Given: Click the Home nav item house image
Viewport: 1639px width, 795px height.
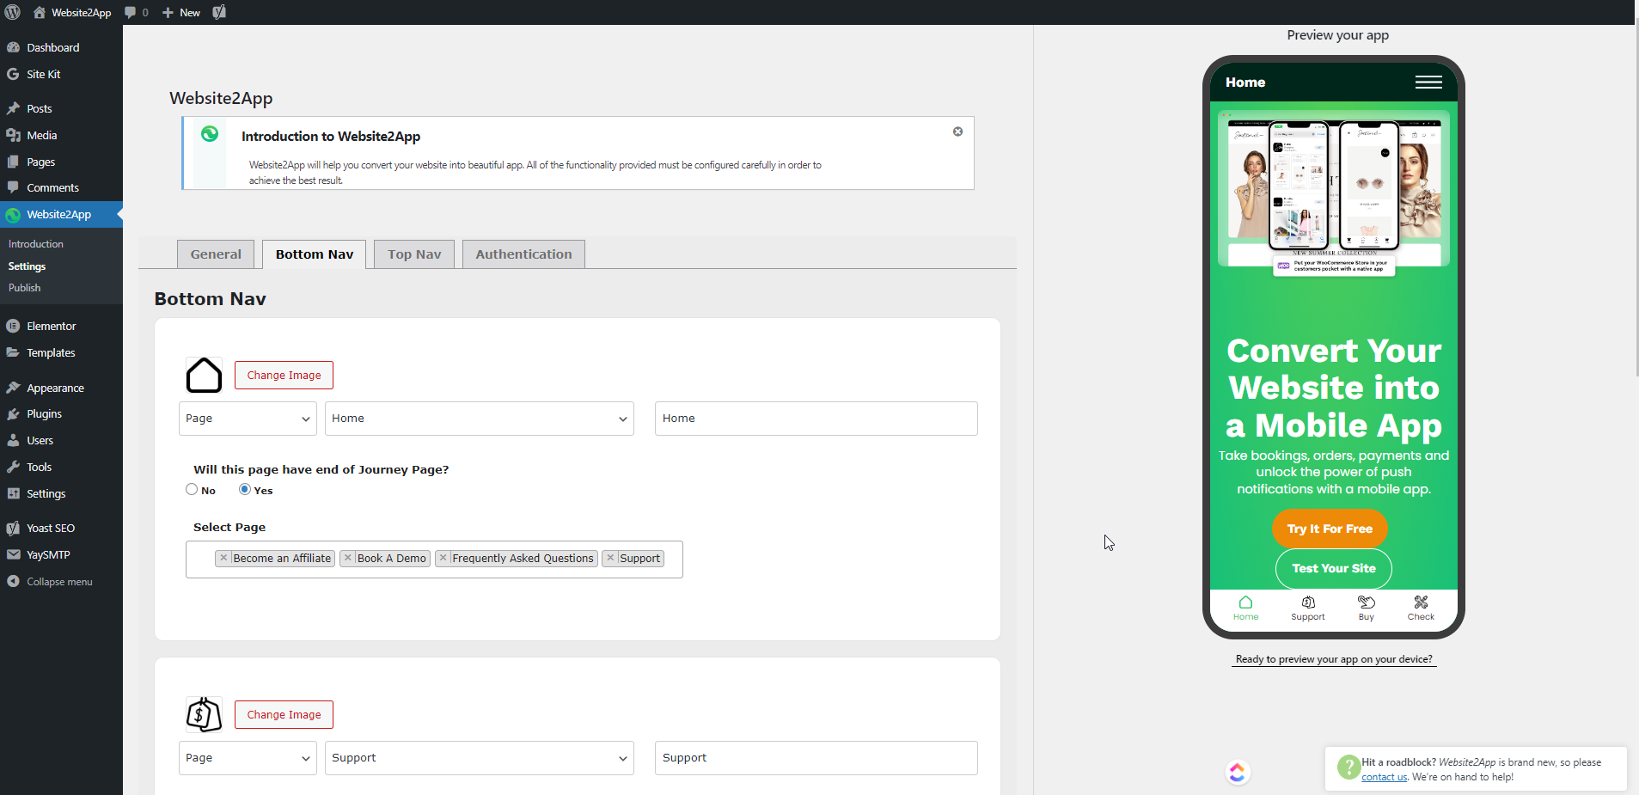Looking at the screenshot, I should click(x=204, y=375).
